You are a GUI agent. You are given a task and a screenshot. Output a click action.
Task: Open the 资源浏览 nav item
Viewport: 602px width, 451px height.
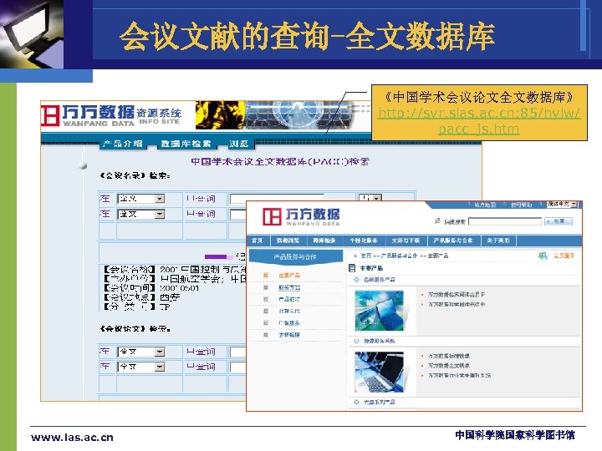coord(288,241)
